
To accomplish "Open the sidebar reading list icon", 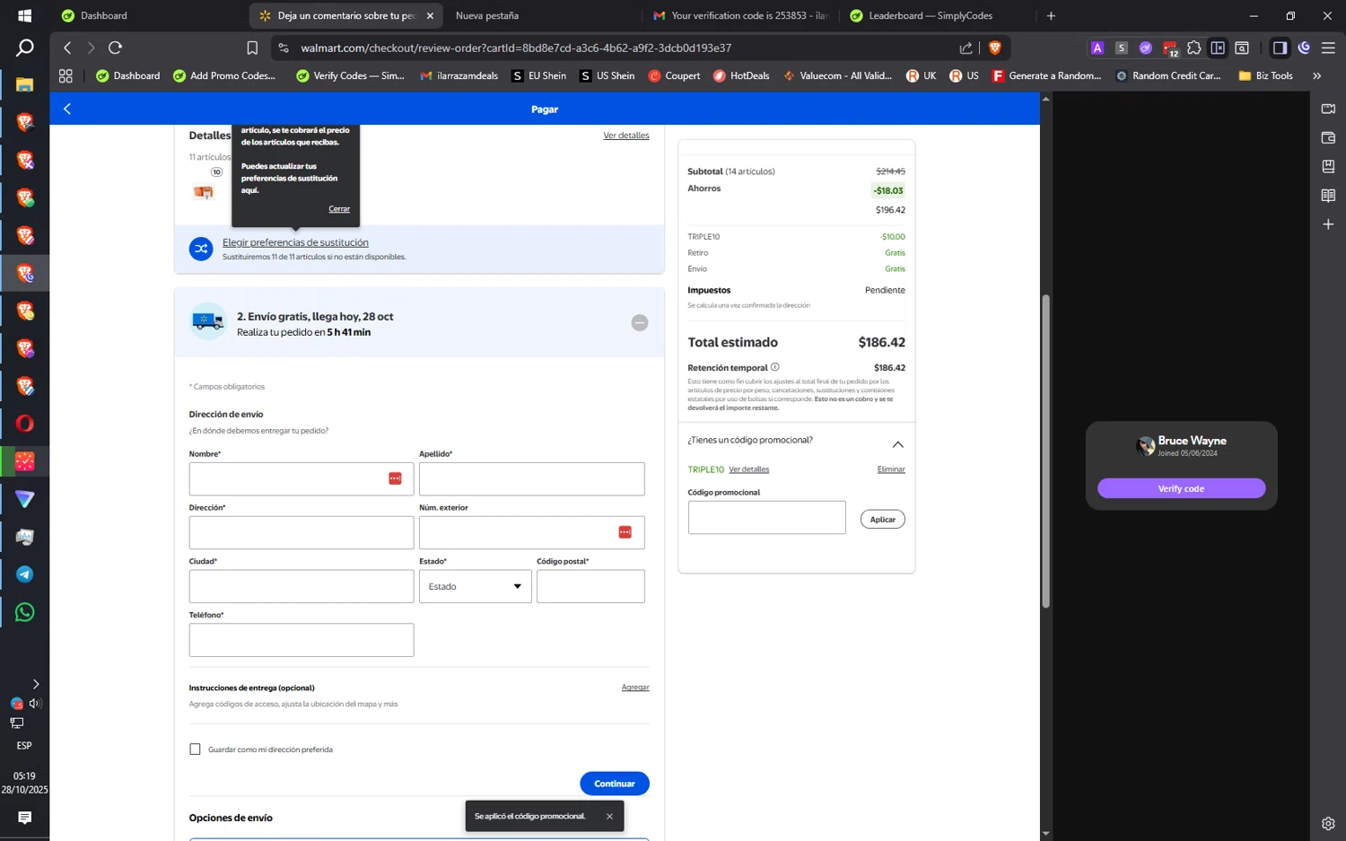I will point(1328,195).
